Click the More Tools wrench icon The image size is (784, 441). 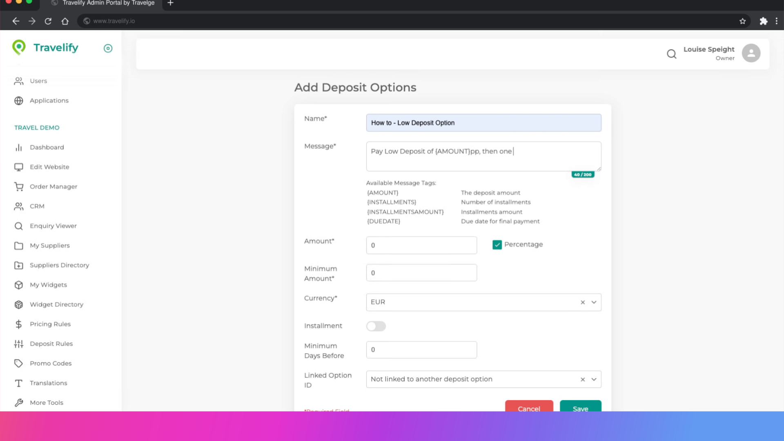[x=19, y=403]
